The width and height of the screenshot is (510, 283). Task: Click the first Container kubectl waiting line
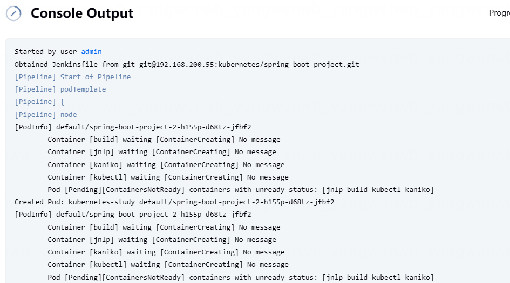pos(168,177)
